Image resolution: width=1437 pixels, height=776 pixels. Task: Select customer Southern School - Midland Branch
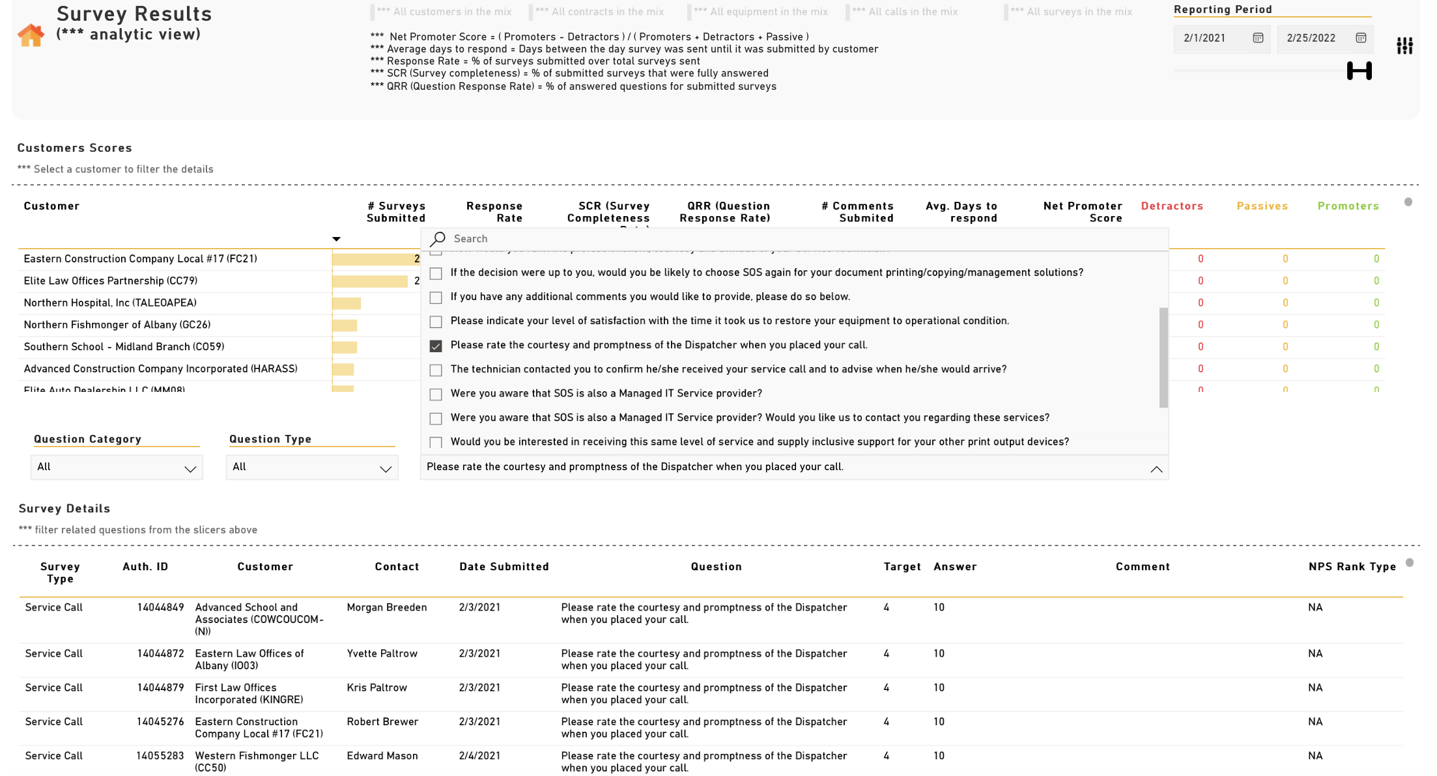coord(124,347)
